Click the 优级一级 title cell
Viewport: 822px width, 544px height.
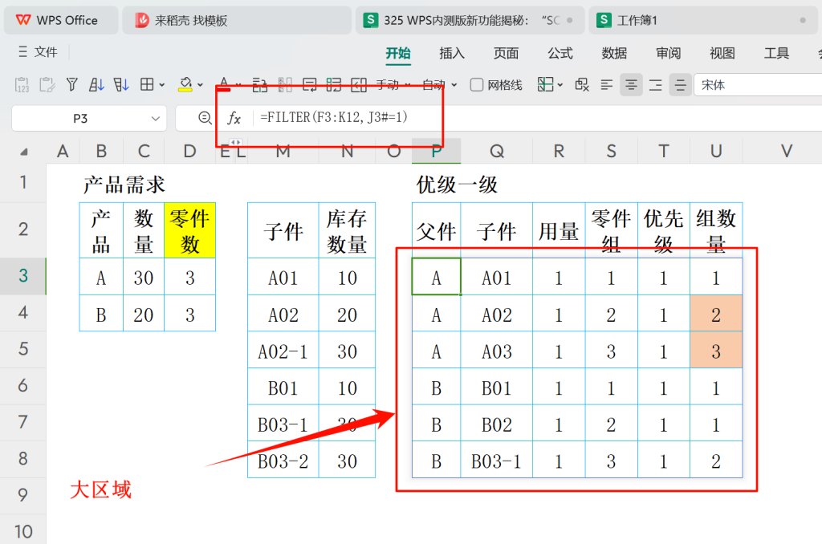click(457, 185)
